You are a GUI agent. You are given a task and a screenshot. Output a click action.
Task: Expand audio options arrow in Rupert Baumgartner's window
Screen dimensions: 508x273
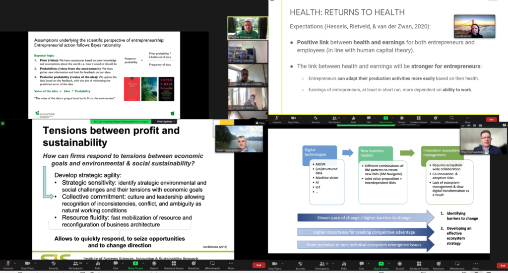click(15, 263)
